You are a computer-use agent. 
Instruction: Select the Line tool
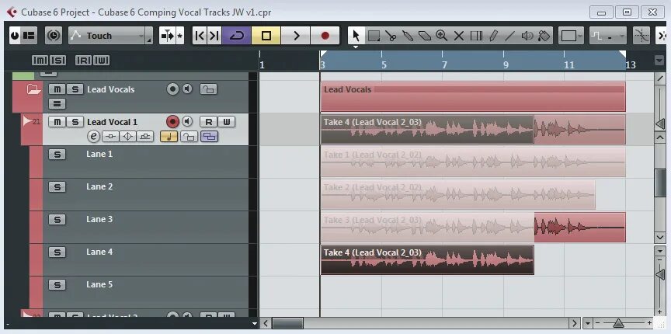509,36
